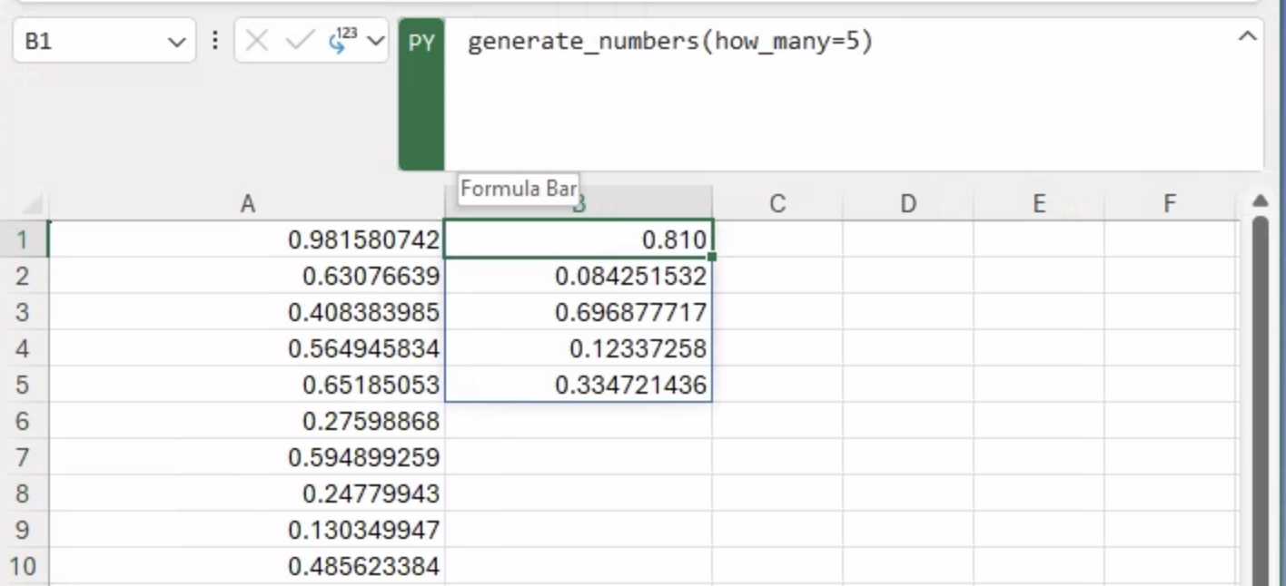
Task: Select row 10 header
Action: (23, 566)
